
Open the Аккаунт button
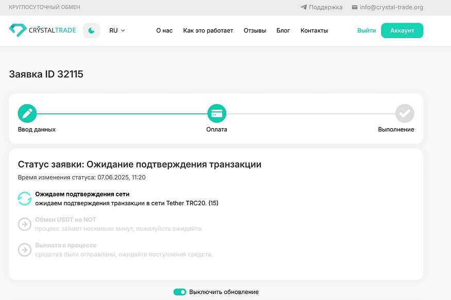tap(402, 30)
